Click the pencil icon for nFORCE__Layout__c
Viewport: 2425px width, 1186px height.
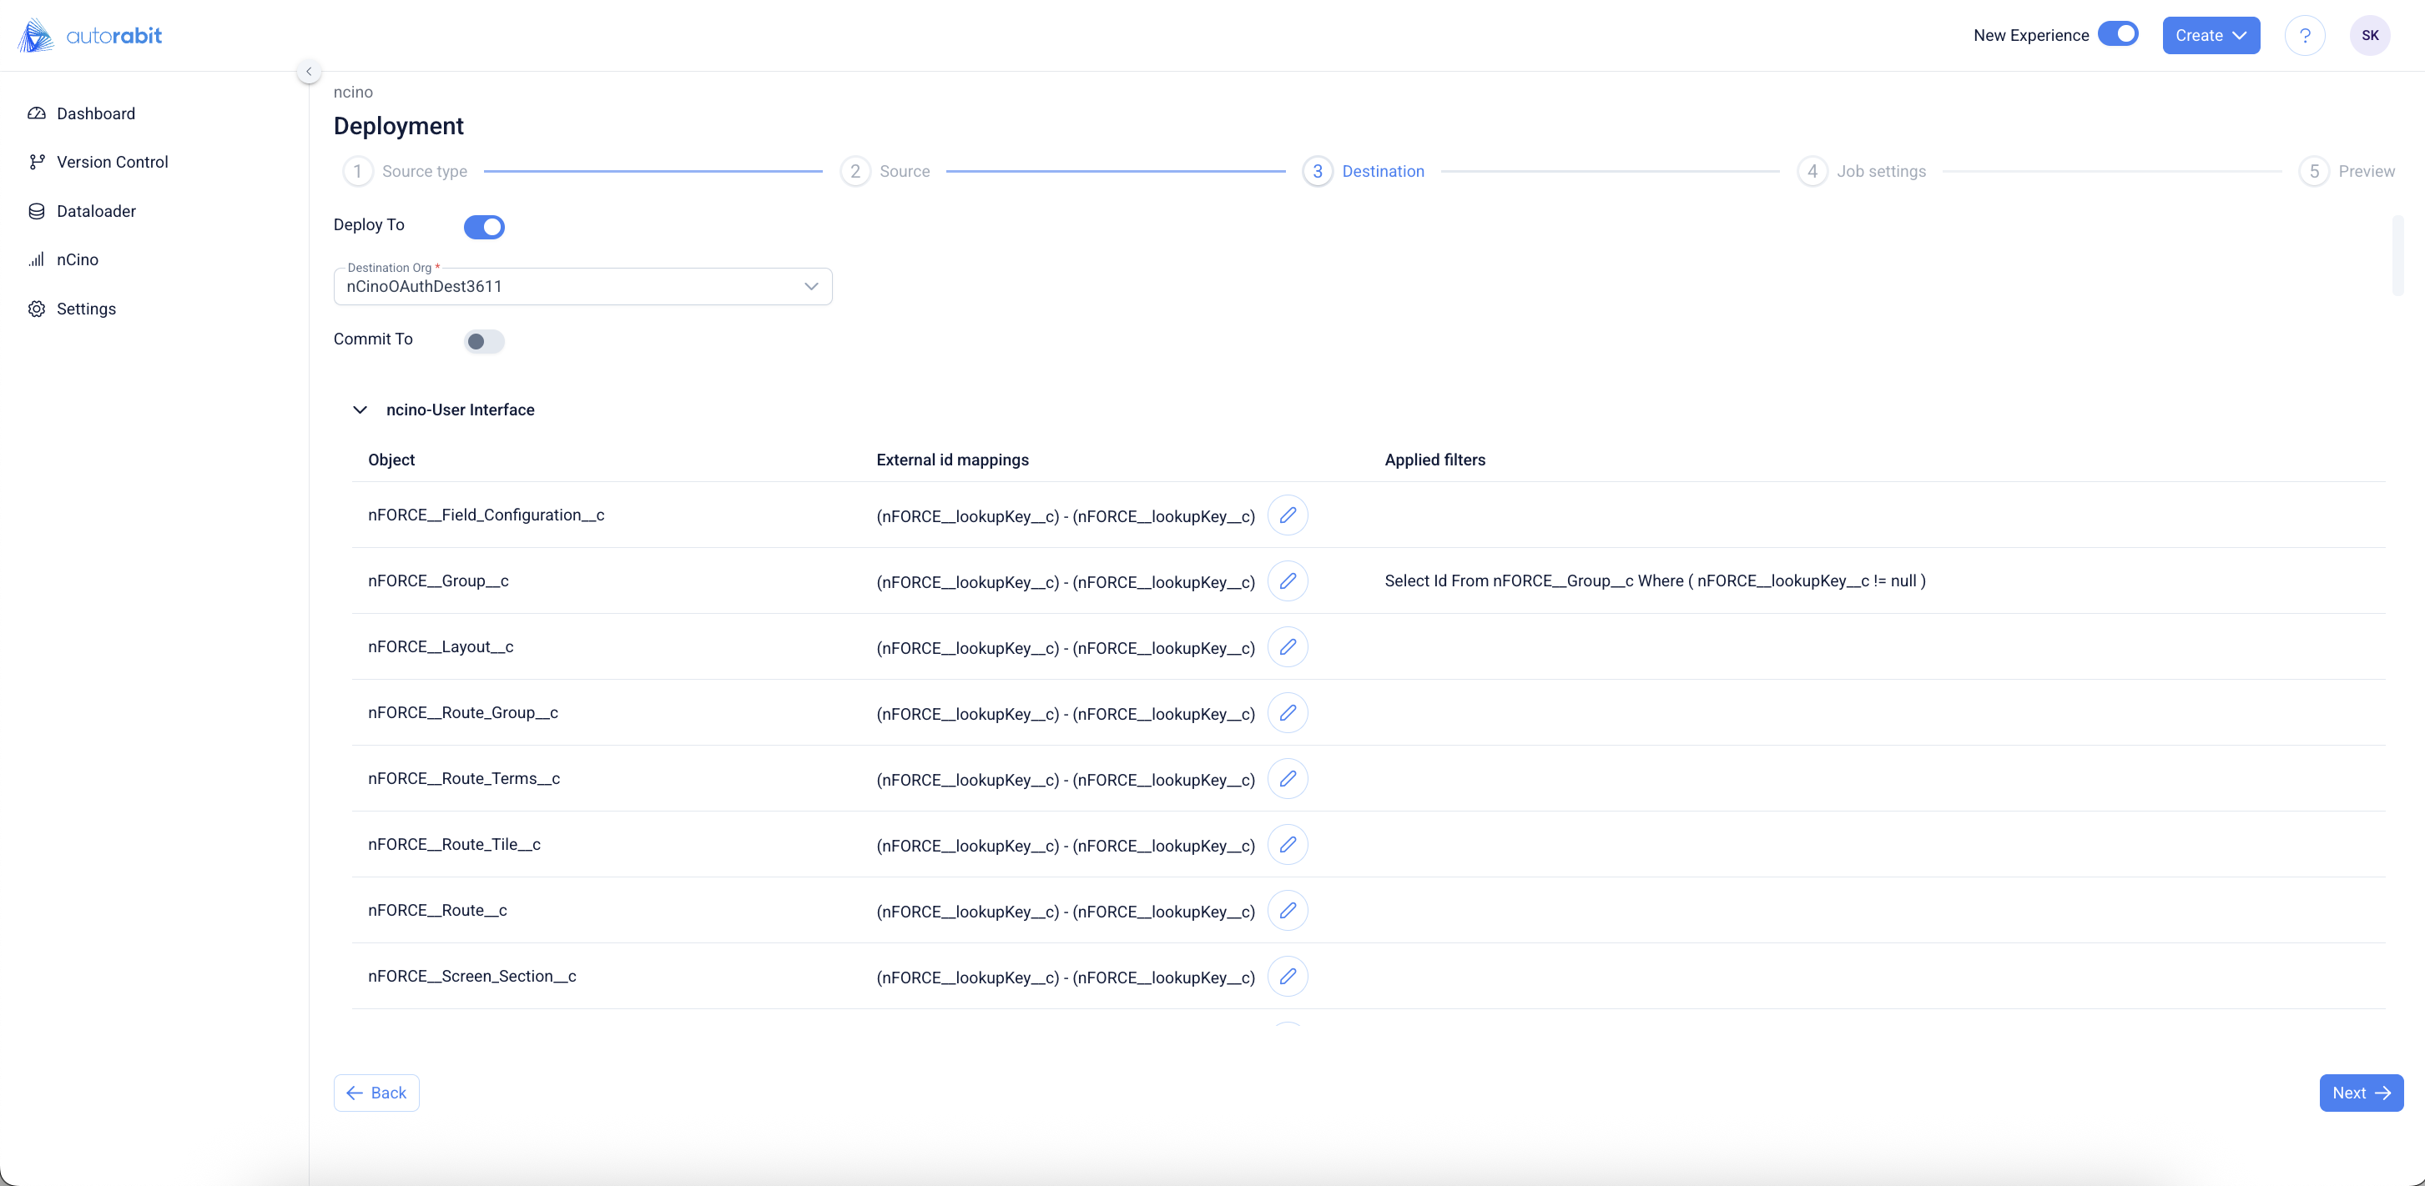[x=1287, y=647]
